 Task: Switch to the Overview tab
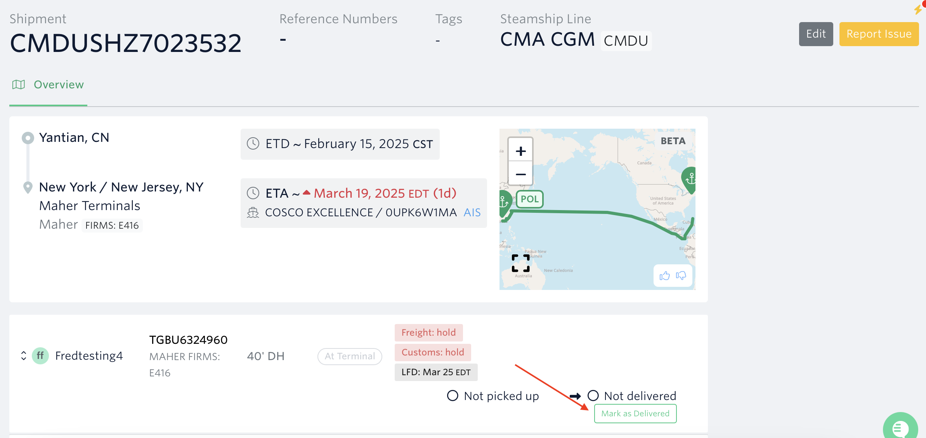click(59, 84)
